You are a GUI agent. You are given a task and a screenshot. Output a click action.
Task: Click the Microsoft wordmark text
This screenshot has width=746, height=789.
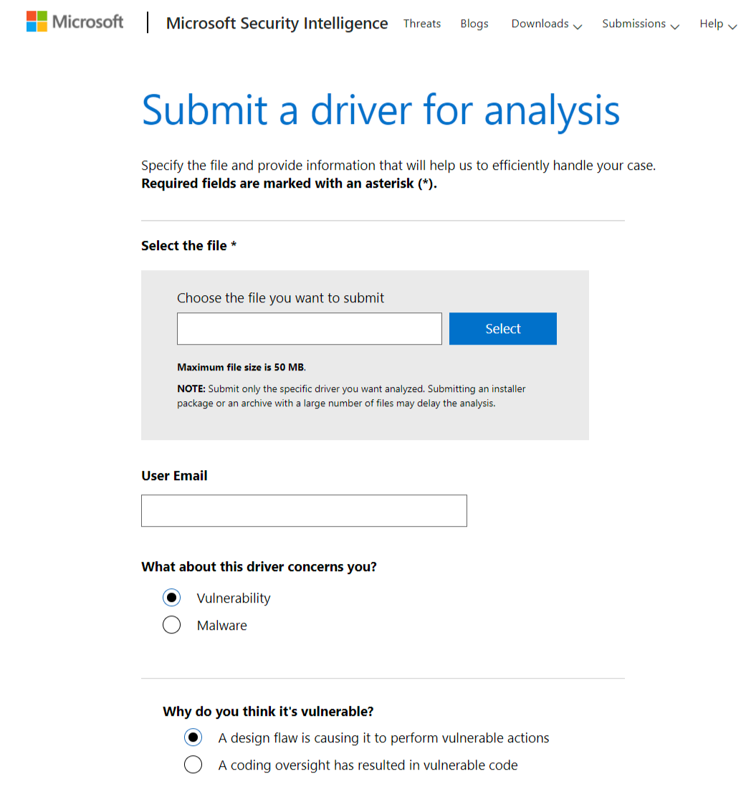point(88,21)
